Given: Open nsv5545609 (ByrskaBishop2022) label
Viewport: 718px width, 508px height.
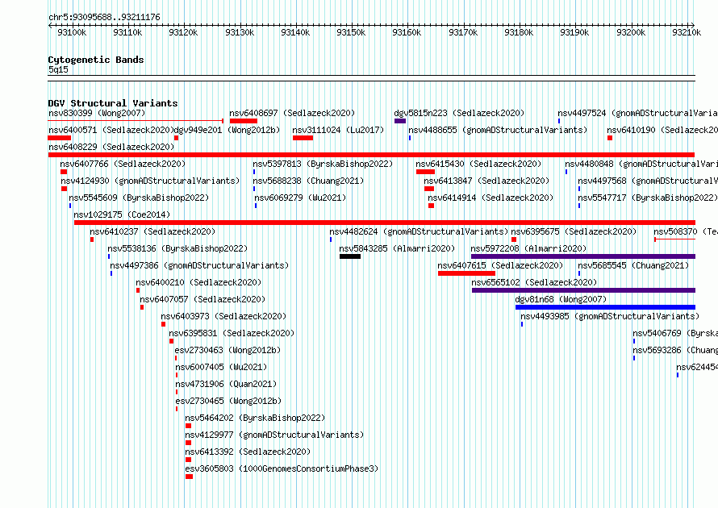Looking at the screenshot, I should pos(139,198).
